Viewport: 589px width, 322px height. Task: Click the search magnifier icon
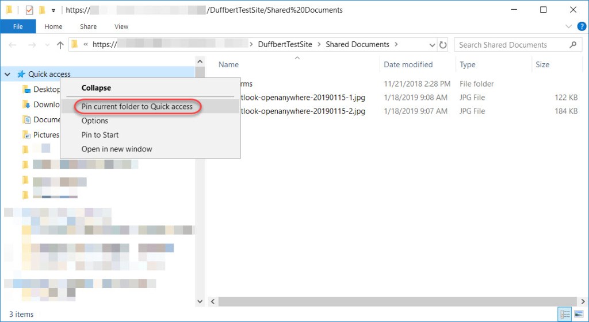573,45
